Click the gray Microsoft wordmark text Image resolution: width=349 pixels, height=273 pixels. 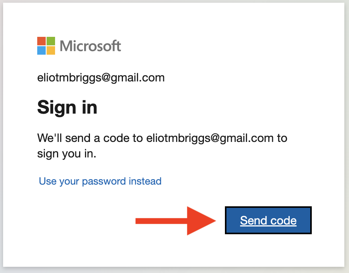click(90, 46)
